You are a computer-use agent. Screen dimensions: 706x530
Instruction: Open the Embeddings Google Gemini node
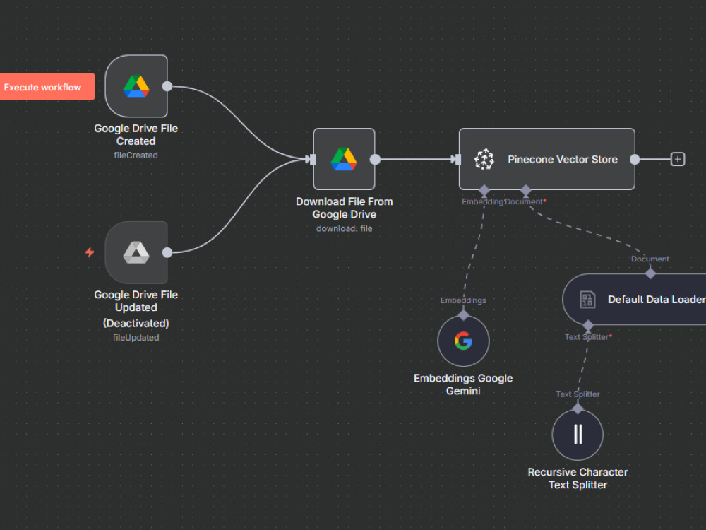[463, 341]
